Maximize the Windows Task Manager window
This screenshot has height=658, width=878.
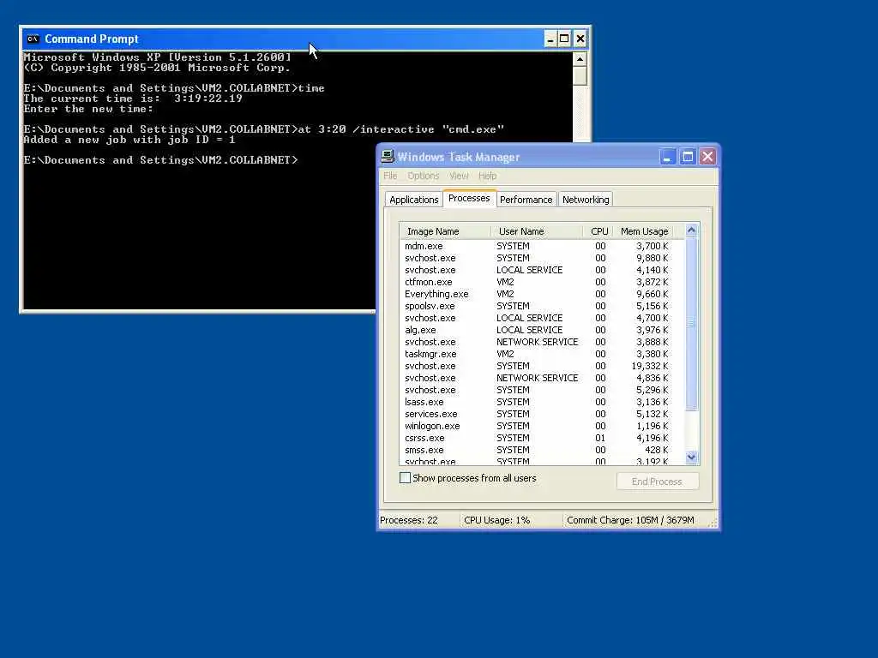click(688, 157)
